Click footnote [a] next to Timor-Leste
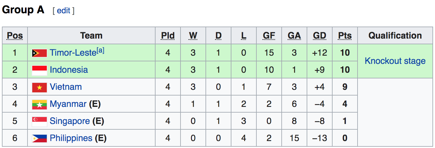 pos(101,50)
